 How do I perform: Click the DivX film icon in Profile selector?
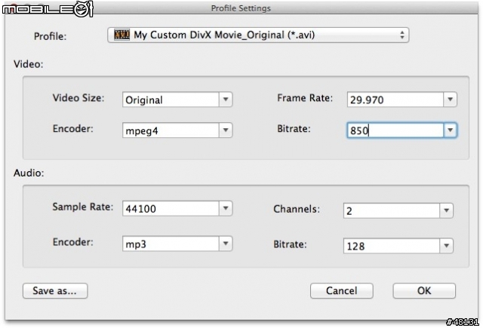click(x=122, y=35)
